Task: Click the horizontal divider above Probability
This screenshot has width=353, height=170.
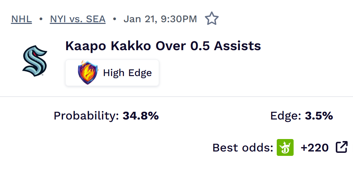Action: [x=176, y=97]
